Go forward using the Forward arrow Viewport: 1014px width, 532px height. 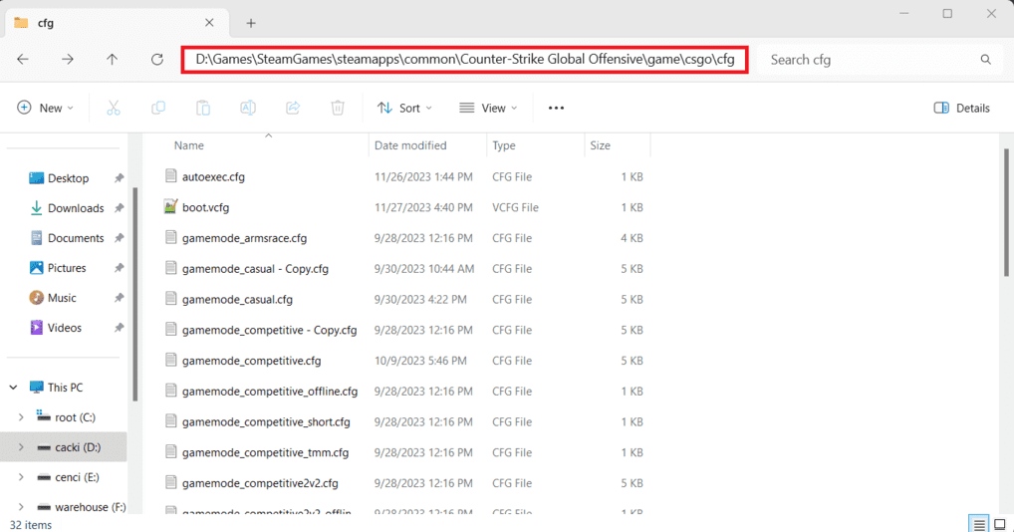pyautogui.click(x=68, y=60)
